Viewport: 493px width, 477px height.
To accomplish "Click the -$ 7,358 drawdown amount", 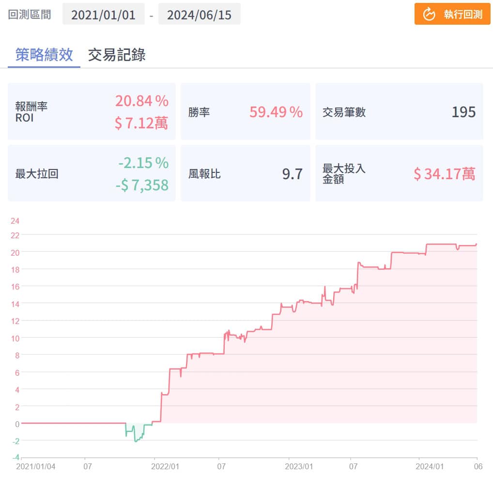I will (141, 185).
